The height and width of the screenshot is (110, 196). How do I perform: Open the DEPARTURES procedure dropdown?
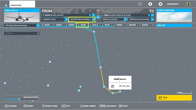[93, 20]
